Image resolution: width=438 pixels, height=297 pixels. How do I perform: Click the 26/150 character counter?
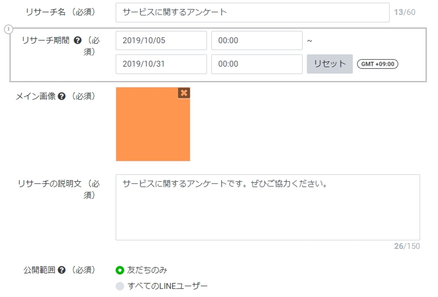coord(407,246)
